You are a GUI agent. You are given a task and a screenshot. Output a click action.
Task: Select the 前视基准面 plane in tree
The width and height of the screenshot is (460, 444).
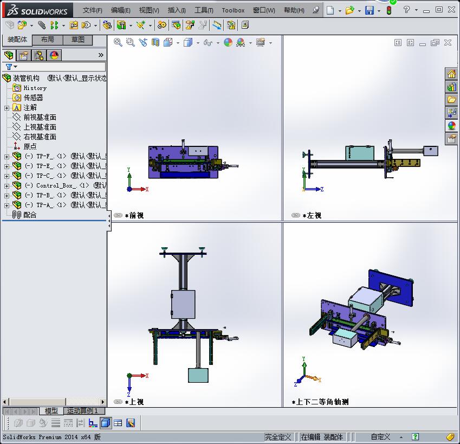tap(40, 118)
